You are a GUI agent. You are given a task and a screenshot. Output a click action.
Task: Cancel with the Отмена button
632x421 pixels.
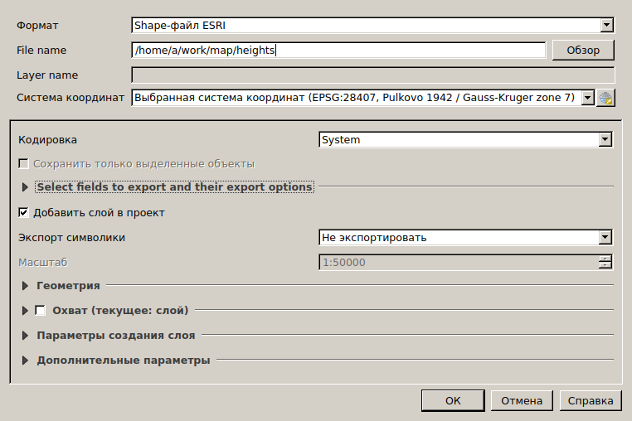[522, 401]
